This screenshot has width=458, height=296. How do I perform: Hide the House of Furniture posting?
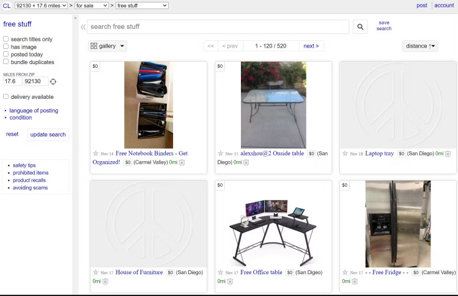tap(105, 281)
